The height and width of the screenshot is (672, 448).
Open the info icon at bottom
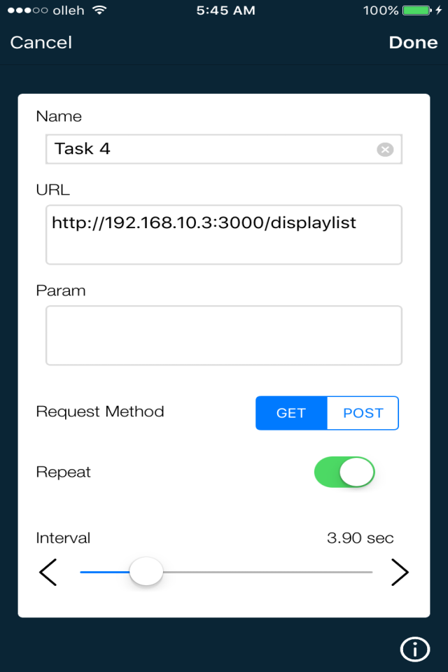click(414, 649)
